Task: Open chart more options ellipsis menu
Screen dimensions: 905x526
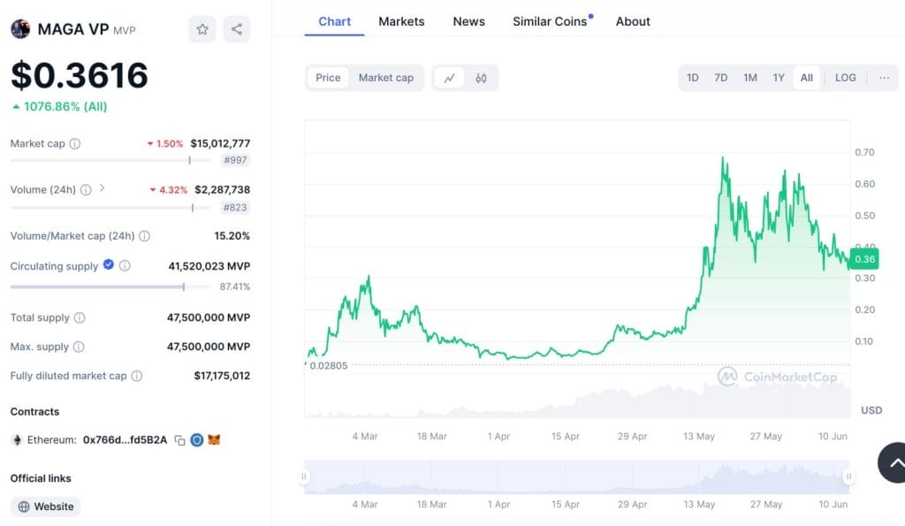Action: [x=884, y=78]
